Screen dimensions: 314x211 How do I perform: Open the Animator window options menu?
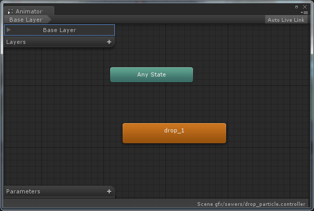click(x=304, y=12)
